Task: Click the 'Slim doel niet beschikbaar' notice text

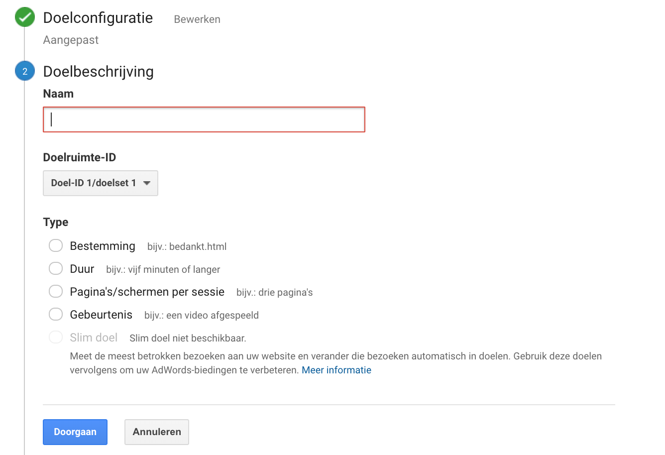Action: pyautogui.click(x=188, y=339)
